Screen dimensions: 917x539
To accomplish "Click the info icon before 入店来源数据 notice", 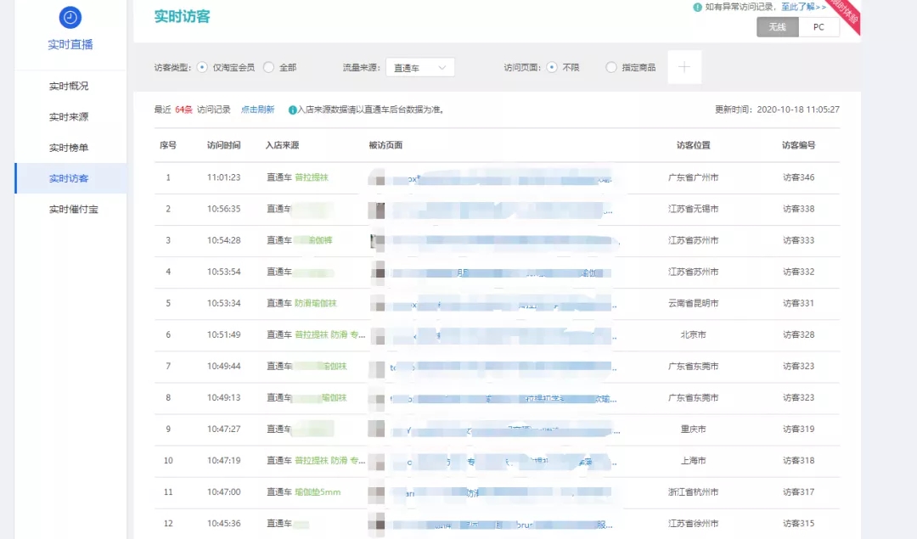I will pos(292,109).
